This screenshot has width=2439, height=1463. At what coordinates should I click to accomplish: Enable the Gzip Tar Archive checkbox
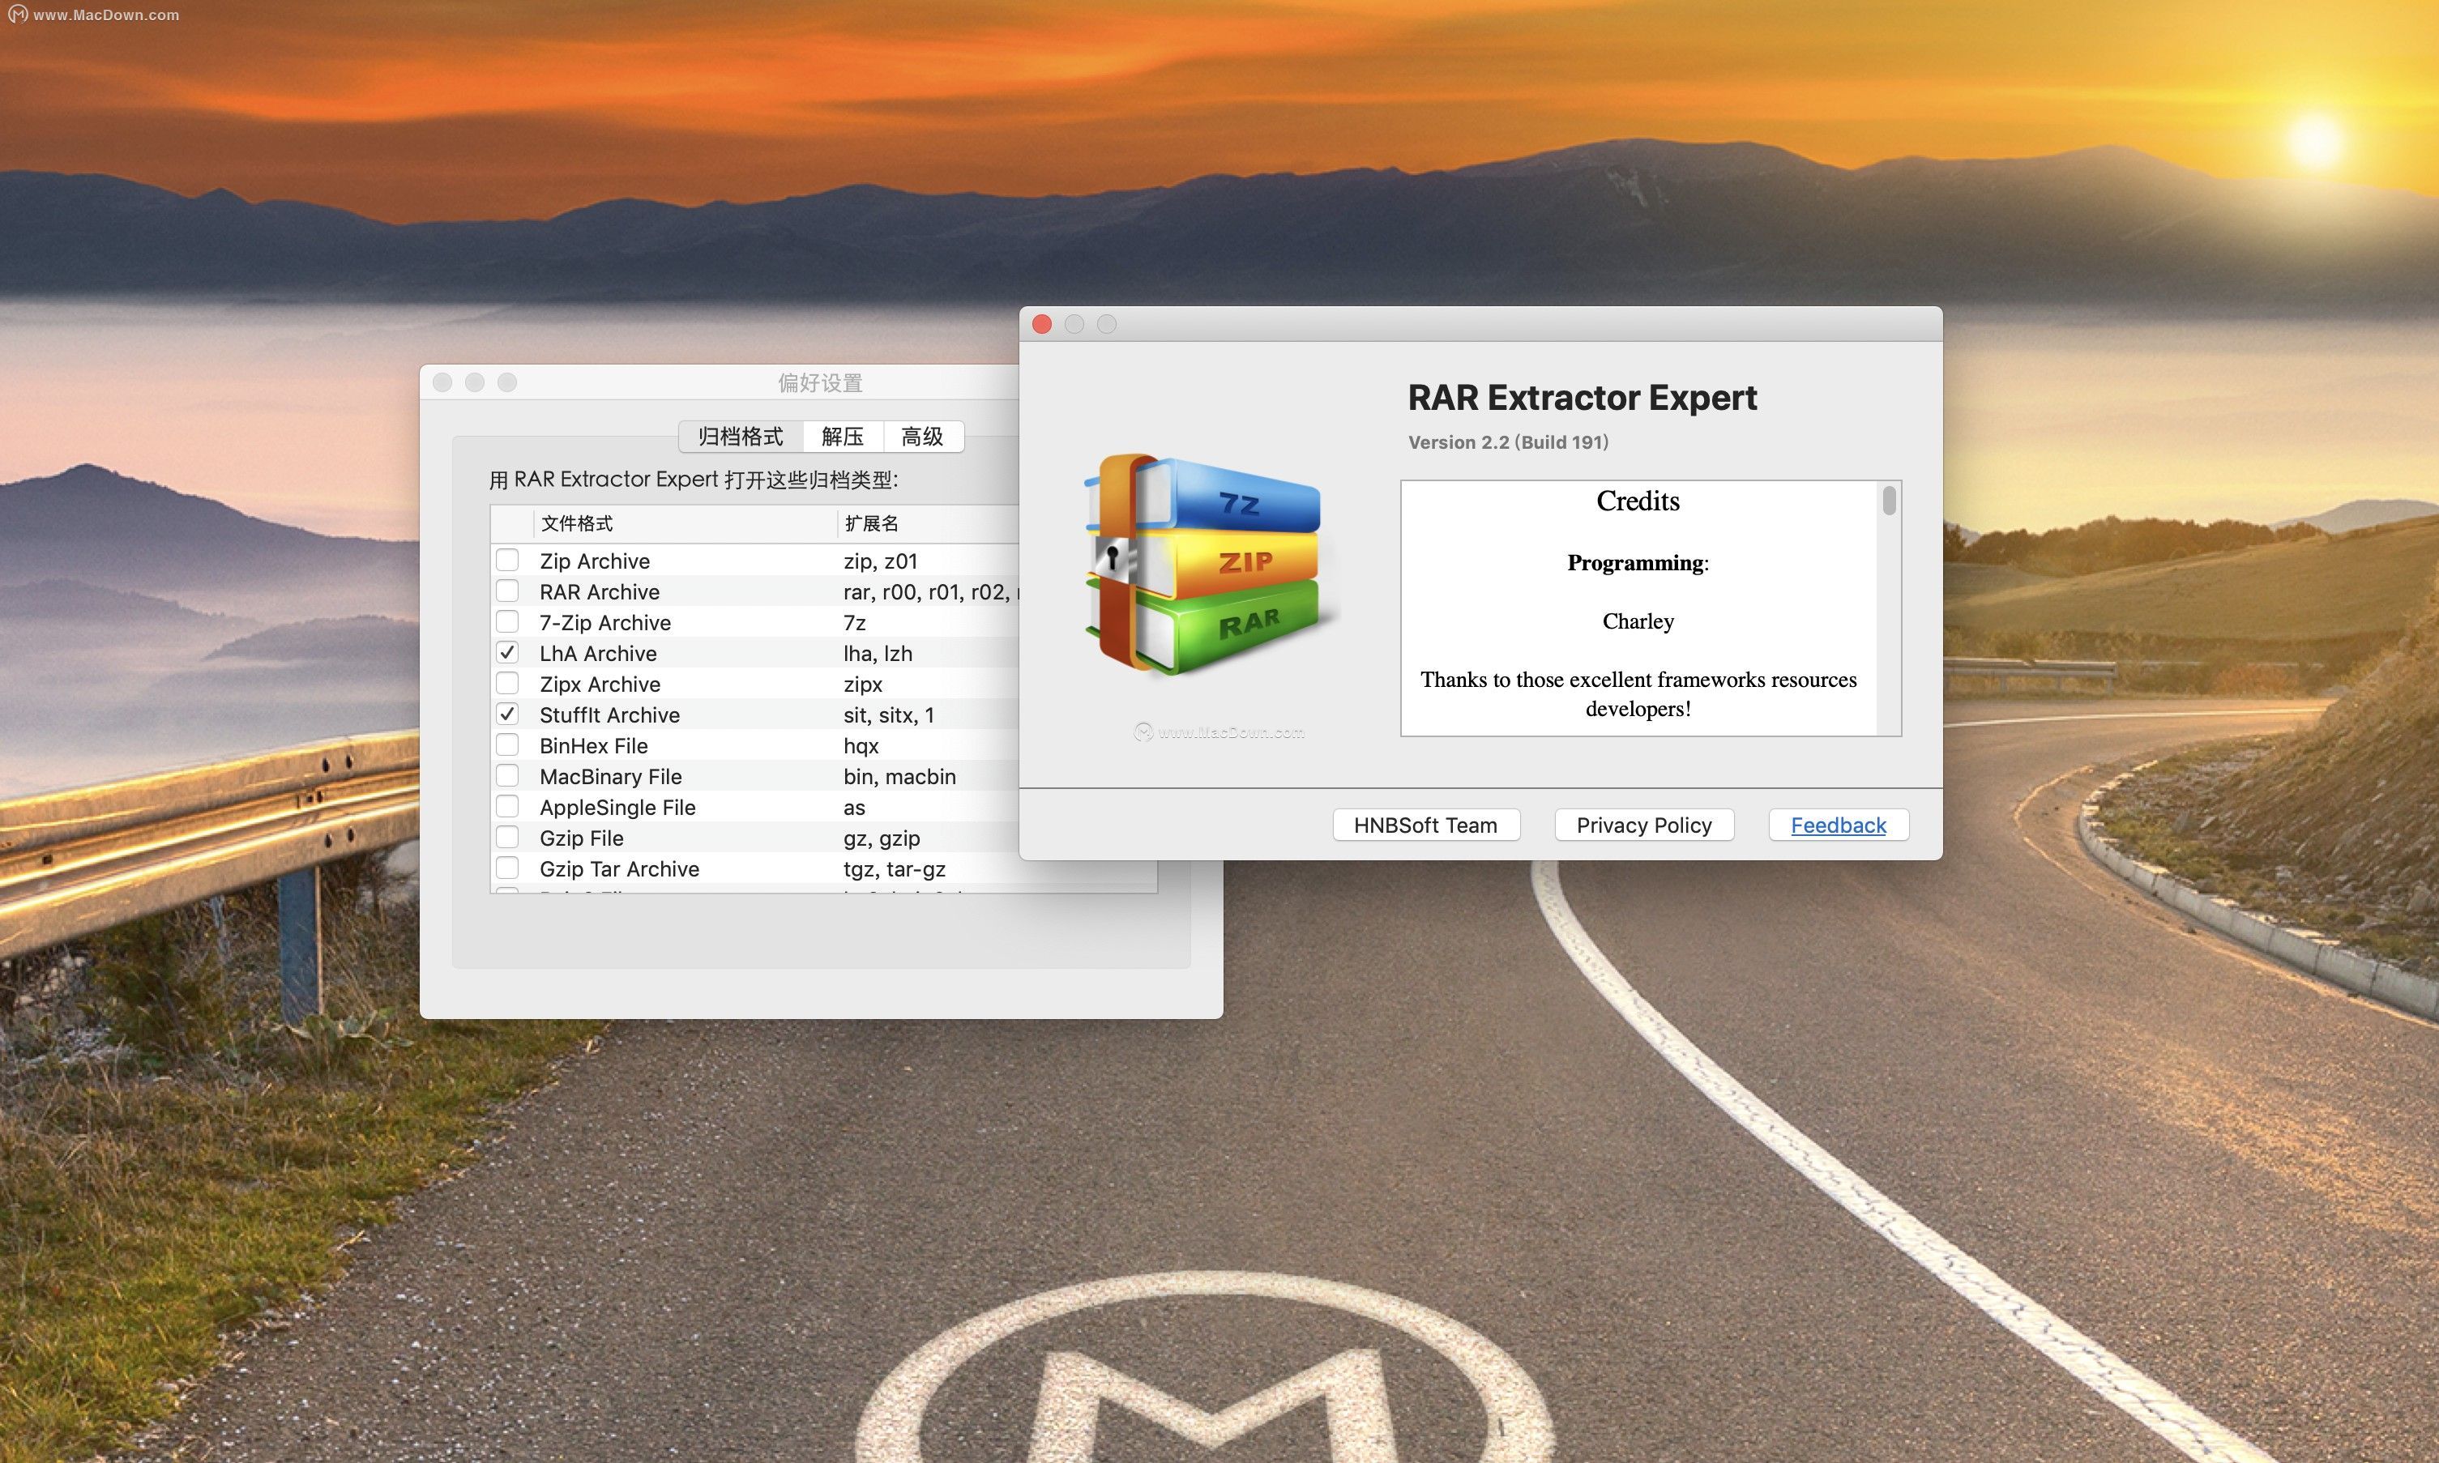pos(506,868)
